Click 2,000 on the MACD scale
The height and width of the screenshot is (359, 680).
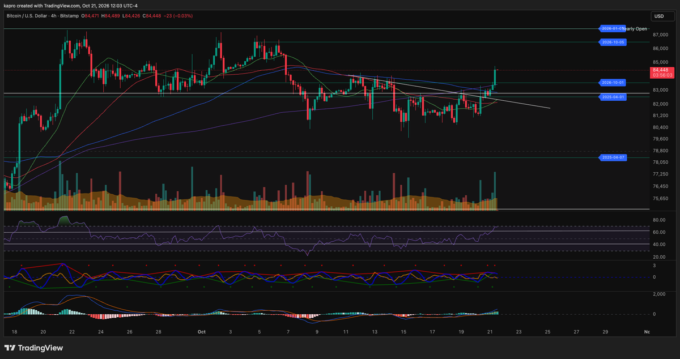pos(658,294)
